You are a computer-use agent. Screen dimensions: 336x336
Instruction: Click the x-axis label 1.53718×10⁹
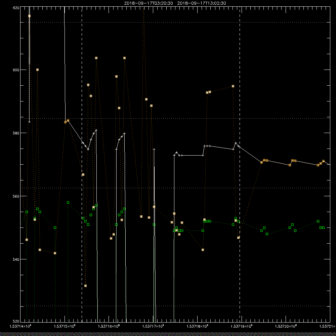click(197, 326)
